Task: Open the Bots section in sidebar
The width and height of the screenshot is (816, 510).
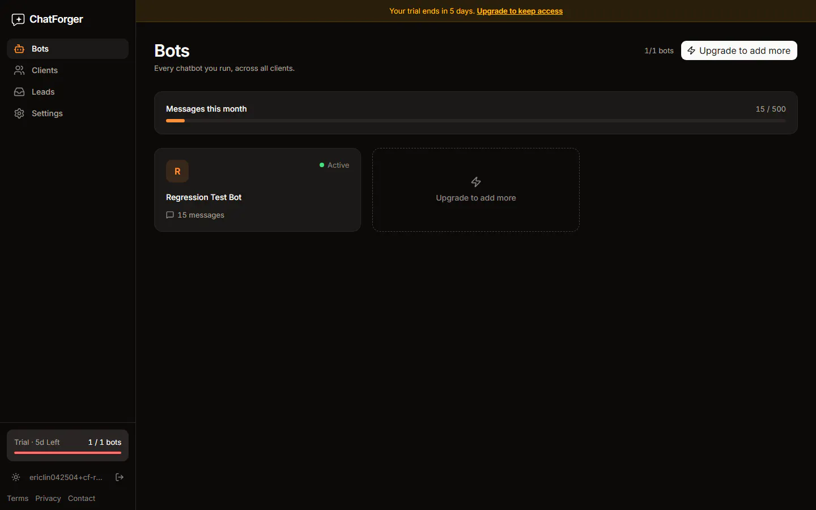Action: click(67, 49)
